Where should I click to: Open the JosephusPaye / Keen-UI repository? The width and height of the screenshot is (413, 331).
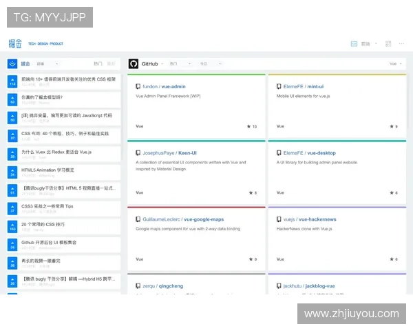click(169, 153)
